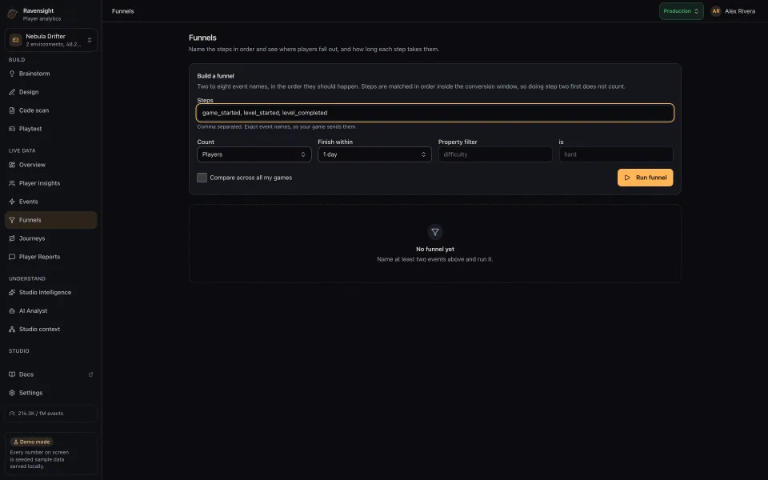Click the Settings gear icon
This screenshot has width=768, height=480.
click(12, 393)
